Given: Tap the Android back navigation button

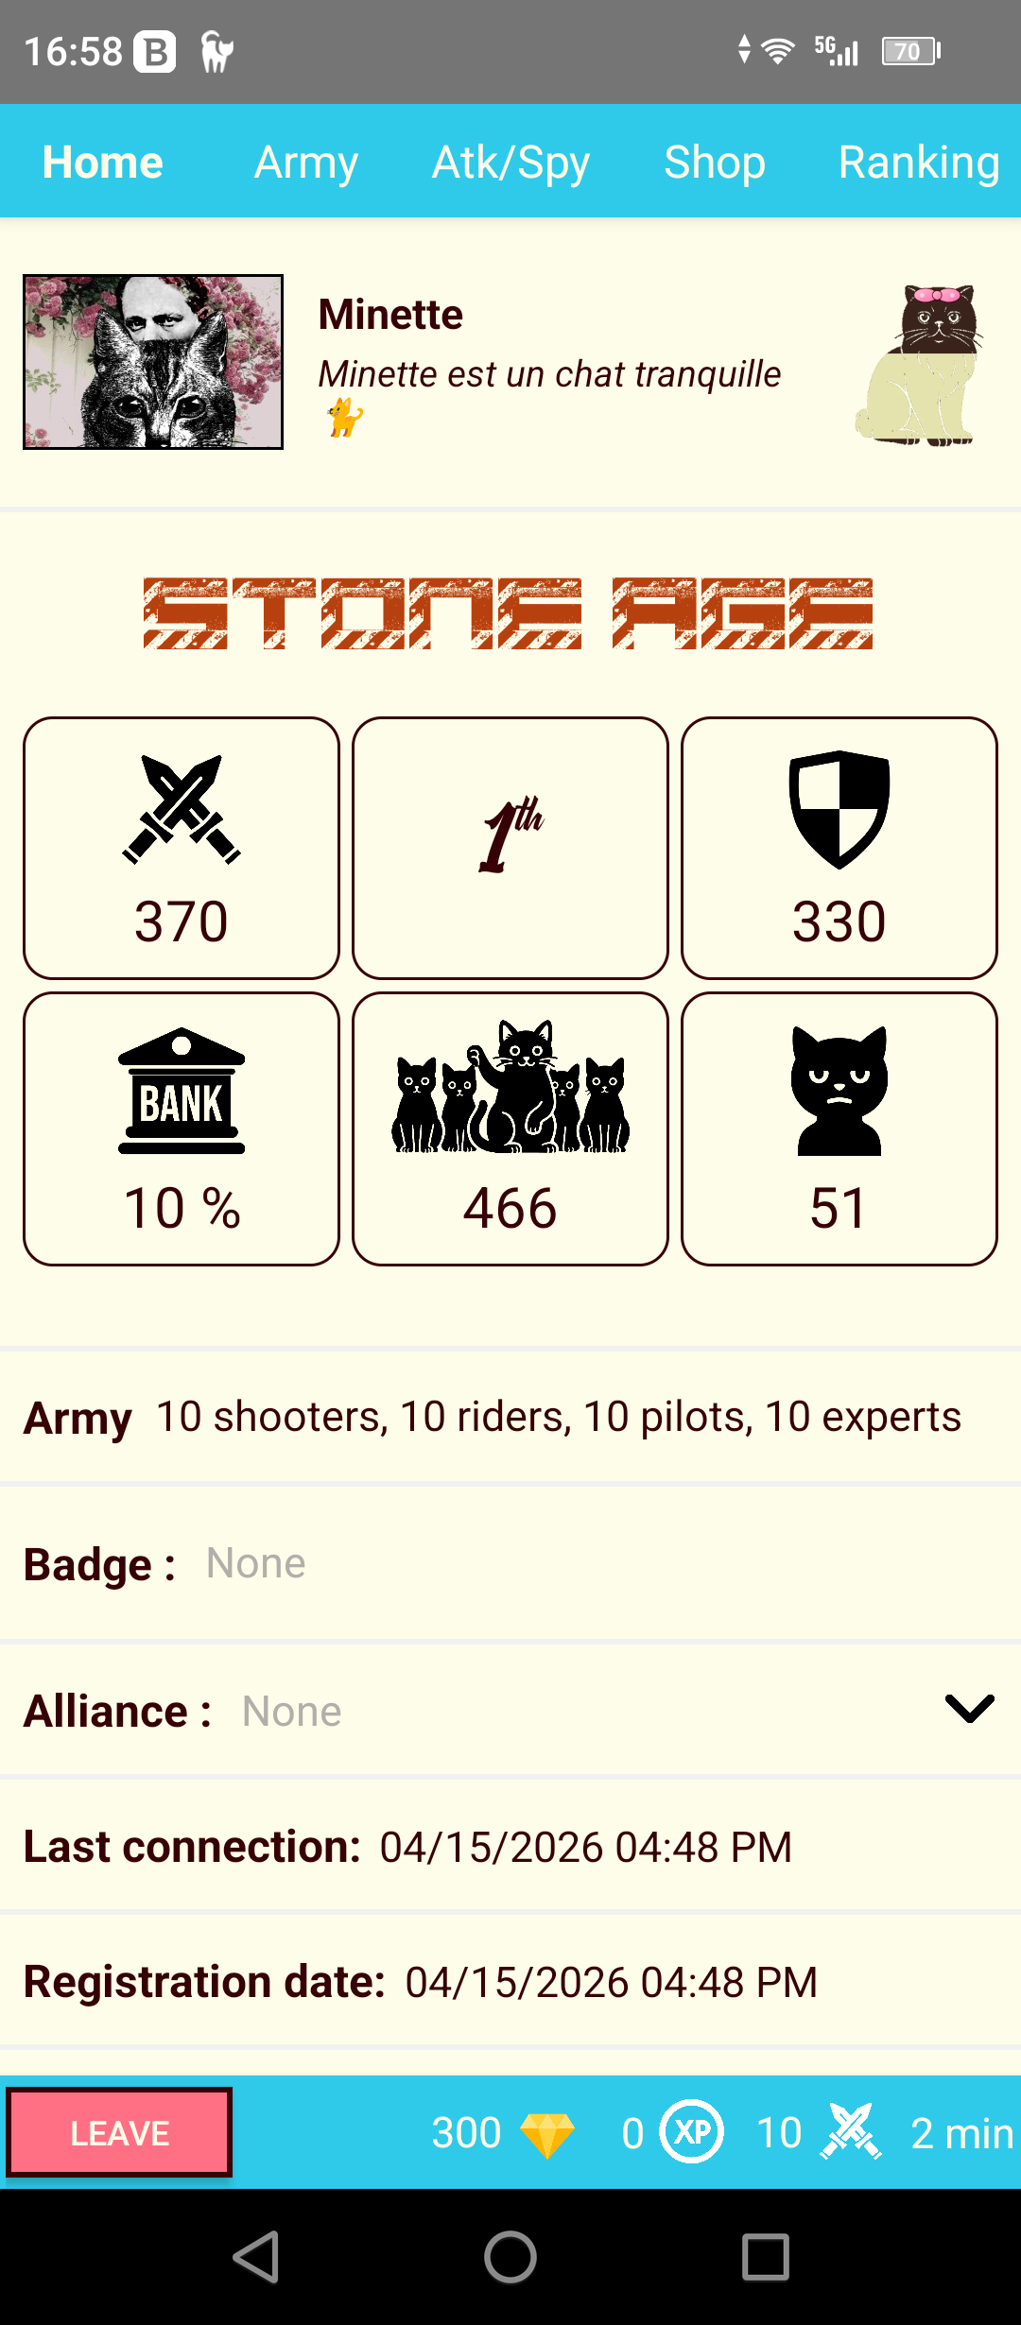Looking at the screenshot, I should [255, 2257].
